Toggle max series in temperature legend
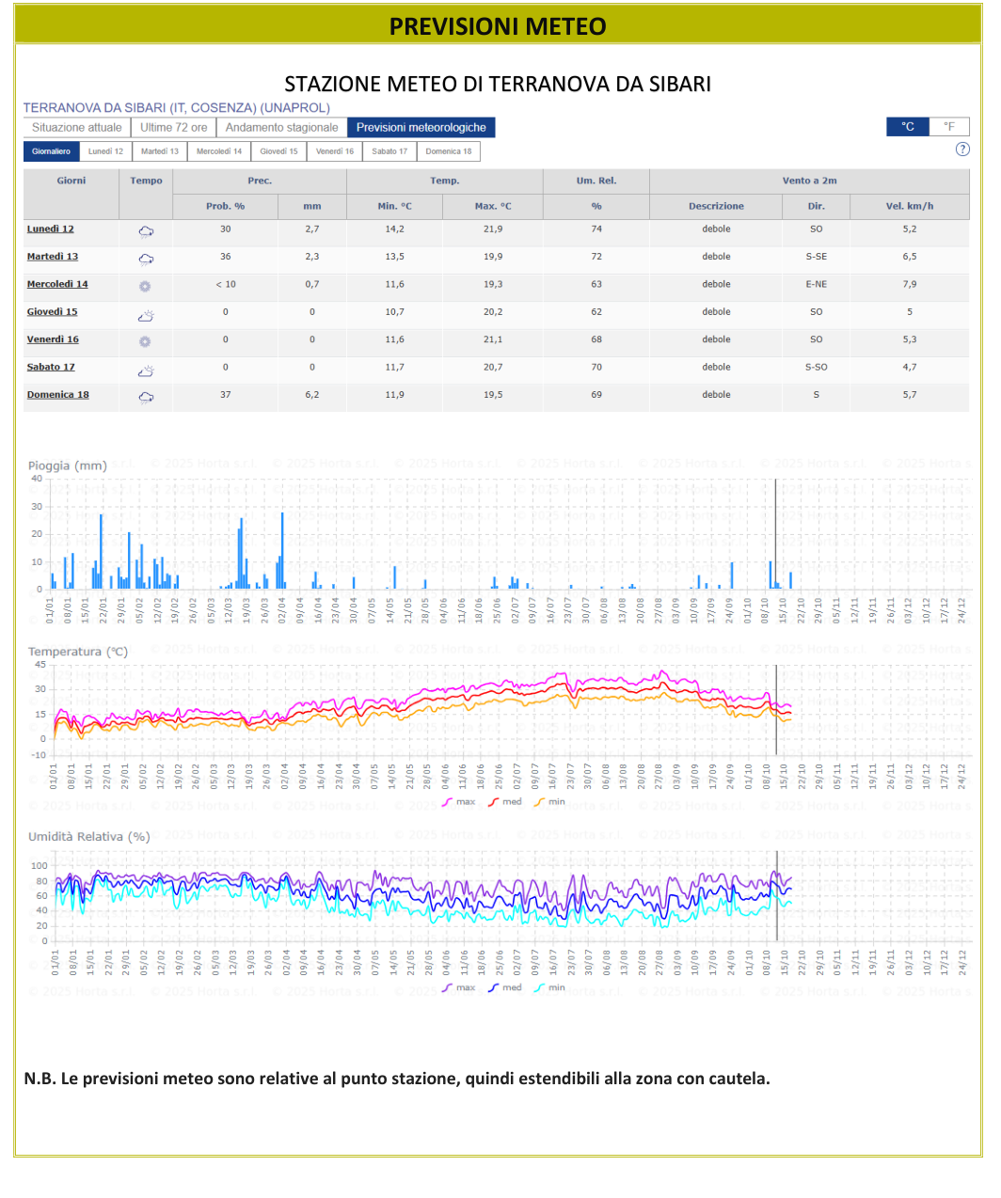This screenshot has width=1001, height=1198. click(x=458, y=802)
